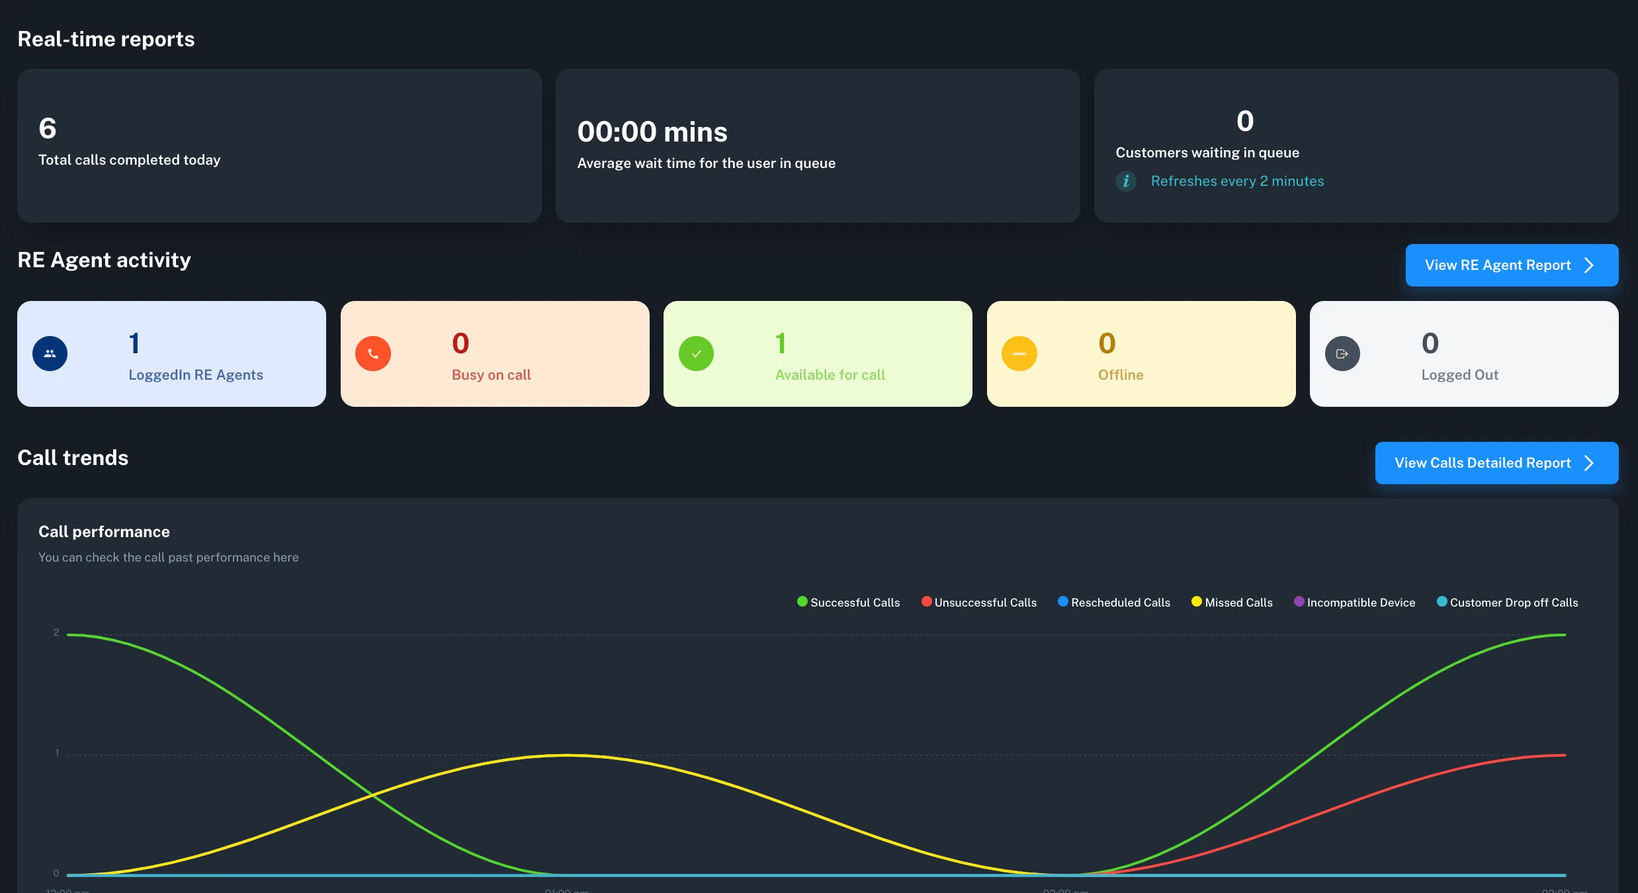Toggle the Unsuccessful Calls legend series
This screenshot has height=893, width=1638.
click(x=978, y=602)
